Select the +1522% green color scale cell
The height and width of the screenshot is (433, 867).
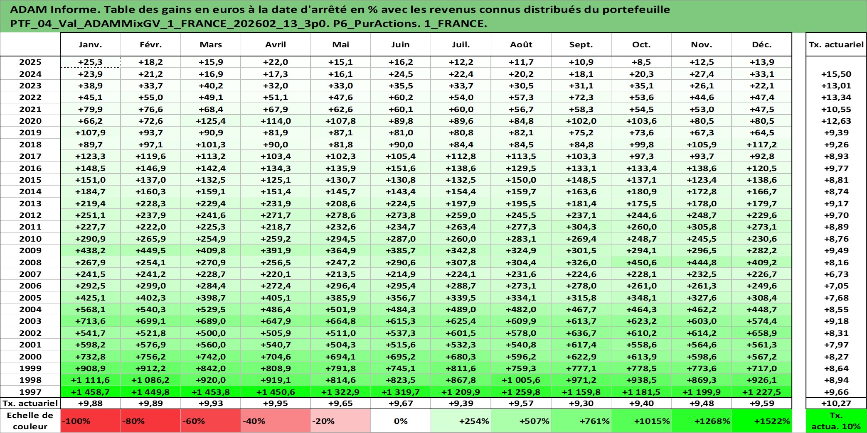click(761, 421)
